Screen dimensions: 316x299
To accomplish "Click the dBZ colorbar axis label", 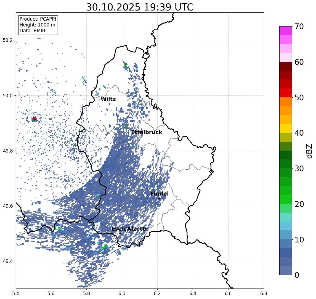I will 309,151.
